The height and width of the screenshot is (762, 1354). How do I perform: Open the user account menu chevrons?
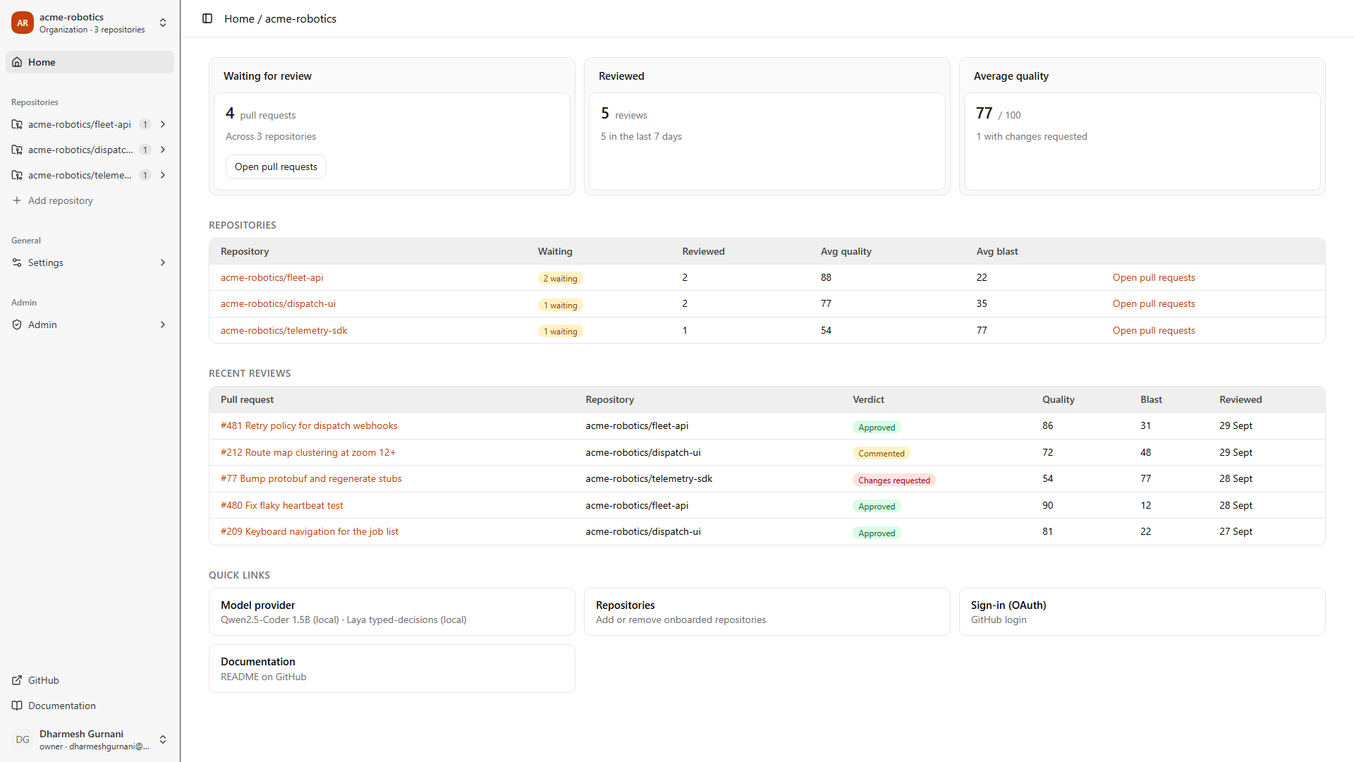pyautogui.click(x=163, y=739)
